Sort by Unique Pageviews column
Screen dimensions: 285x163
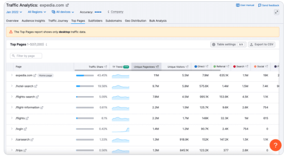(x=146, y=67)
